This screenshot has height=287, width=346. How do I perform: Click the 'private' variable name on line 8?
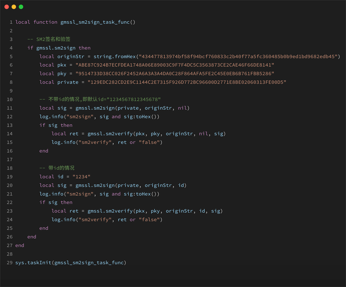pyautogui.click(x=68, y=82)
